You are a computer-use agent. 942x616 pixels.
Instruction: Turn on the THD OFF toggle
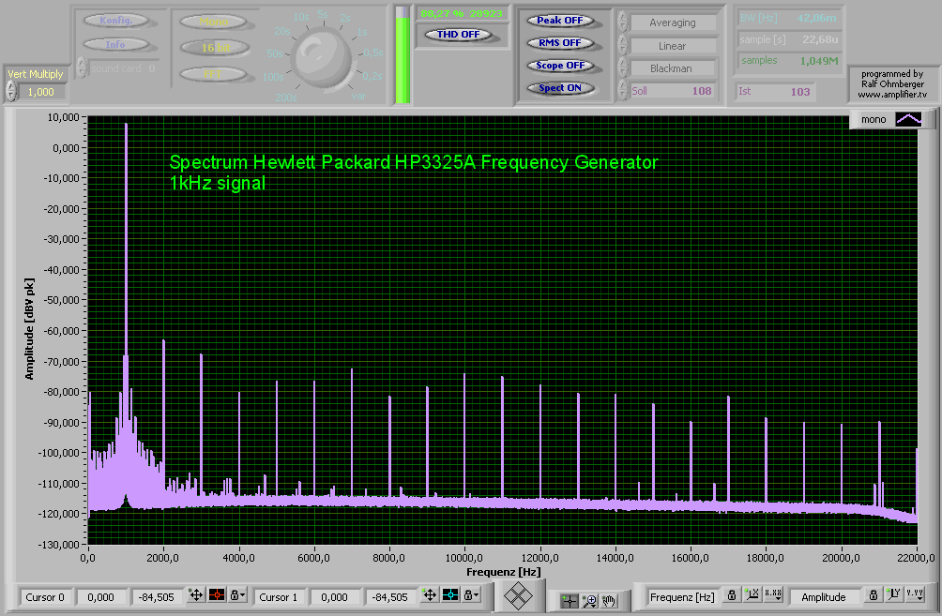pyautogui.click(x=457, y=35)
